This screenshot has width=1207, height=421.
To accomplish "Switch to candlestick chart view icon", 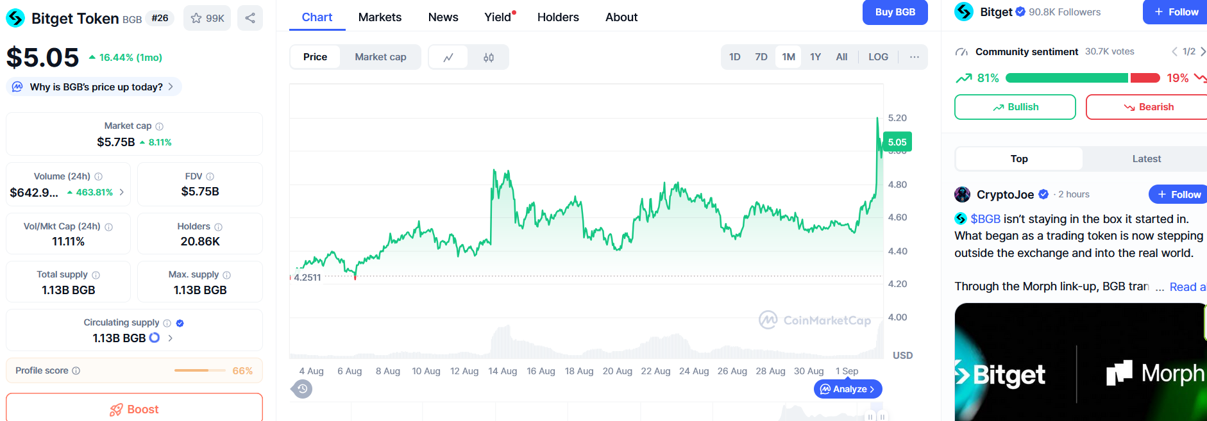I will 489,57.
